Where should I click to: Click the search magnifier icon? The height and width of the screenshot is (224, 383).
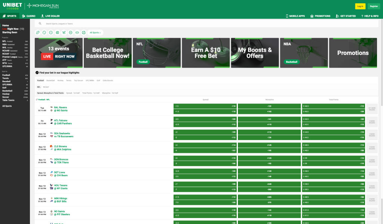pos(40,24)
